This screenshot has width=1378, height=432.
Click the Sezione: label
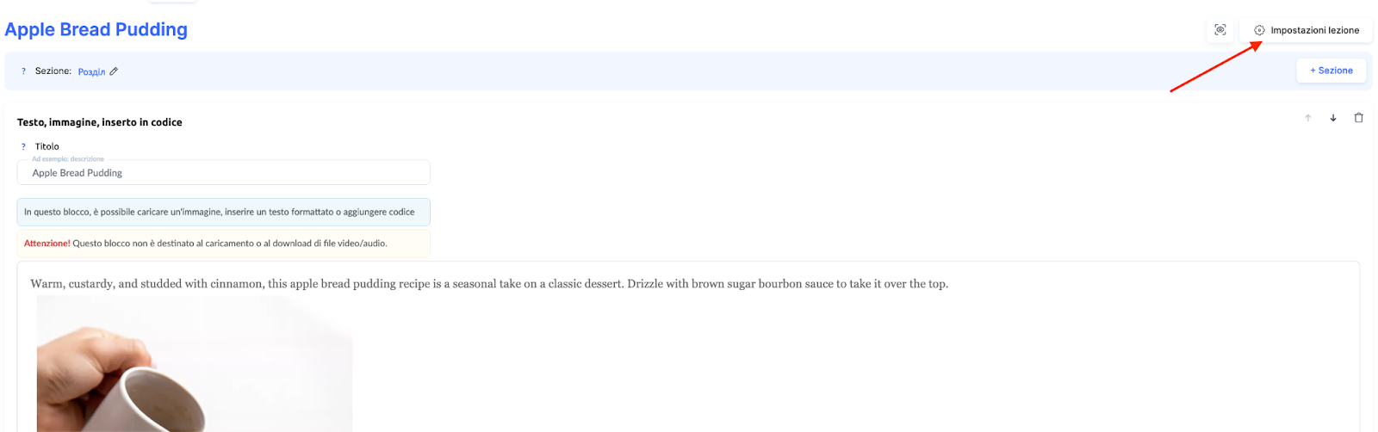(53, 71)
